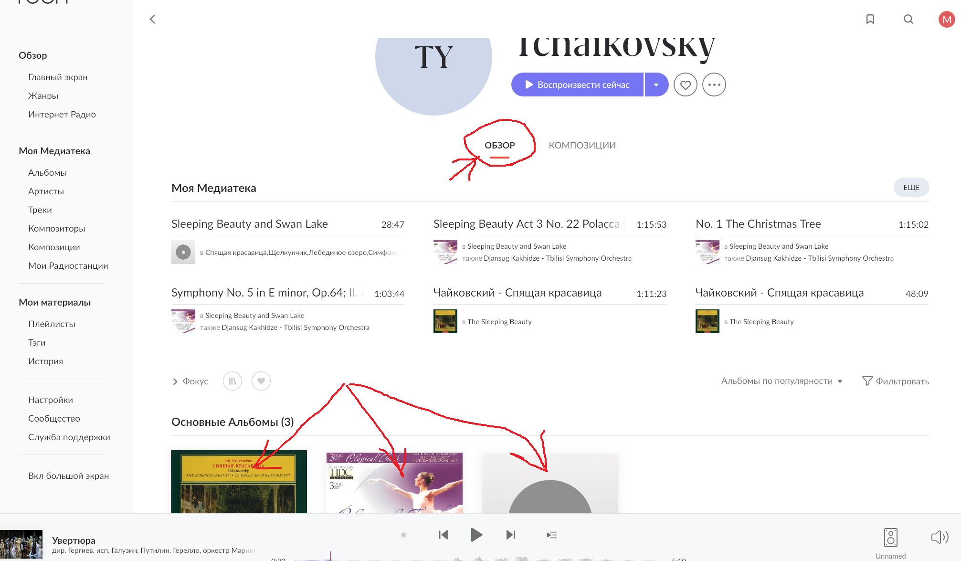Open the play queue icon

[x=552, y=535]
